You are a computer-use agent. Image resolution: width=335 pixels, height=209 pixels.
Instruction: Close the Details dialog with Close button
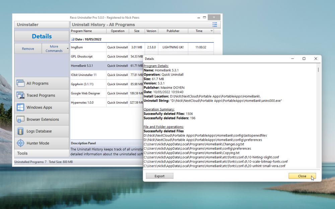coord(302,176)
